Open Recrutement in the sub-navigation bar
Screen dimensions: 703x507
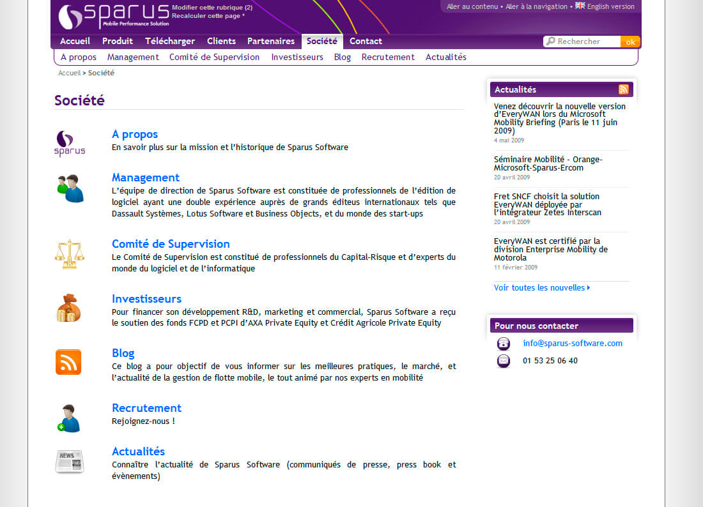point(389,57)
